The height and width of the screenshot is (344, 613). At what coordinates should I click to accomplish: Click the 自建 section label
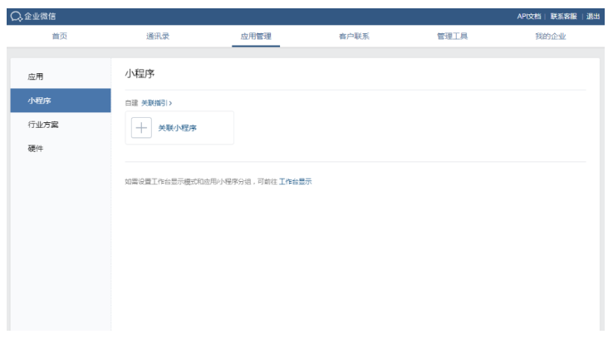pyautogui.click(x=131, y=103)
